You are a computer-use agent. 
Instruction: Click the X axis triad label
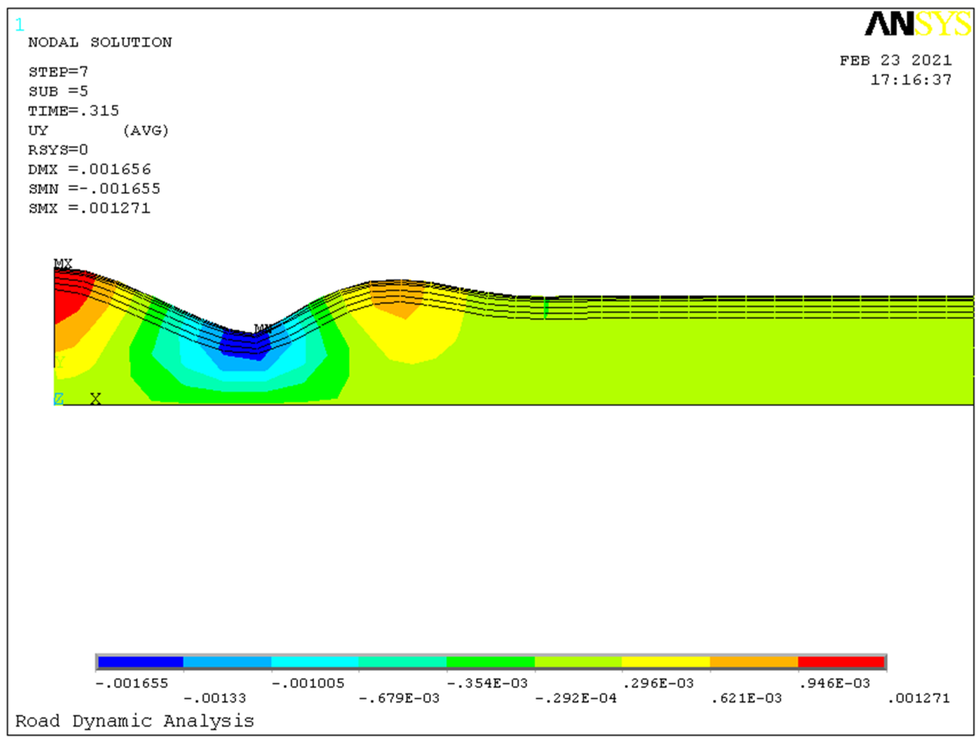coord(95,399)
